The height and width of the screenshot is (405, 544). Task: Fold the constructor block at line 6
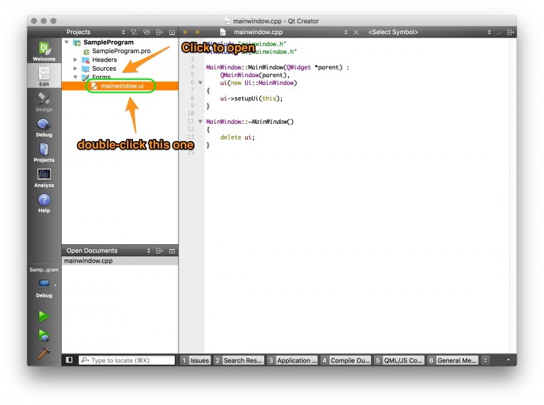click(200, 83)
